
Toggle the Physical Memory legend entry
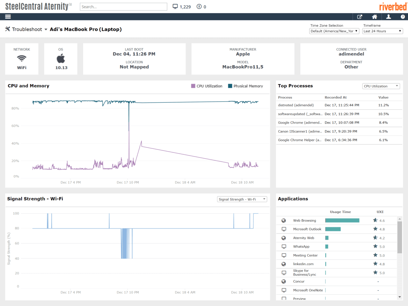[247, 86]
